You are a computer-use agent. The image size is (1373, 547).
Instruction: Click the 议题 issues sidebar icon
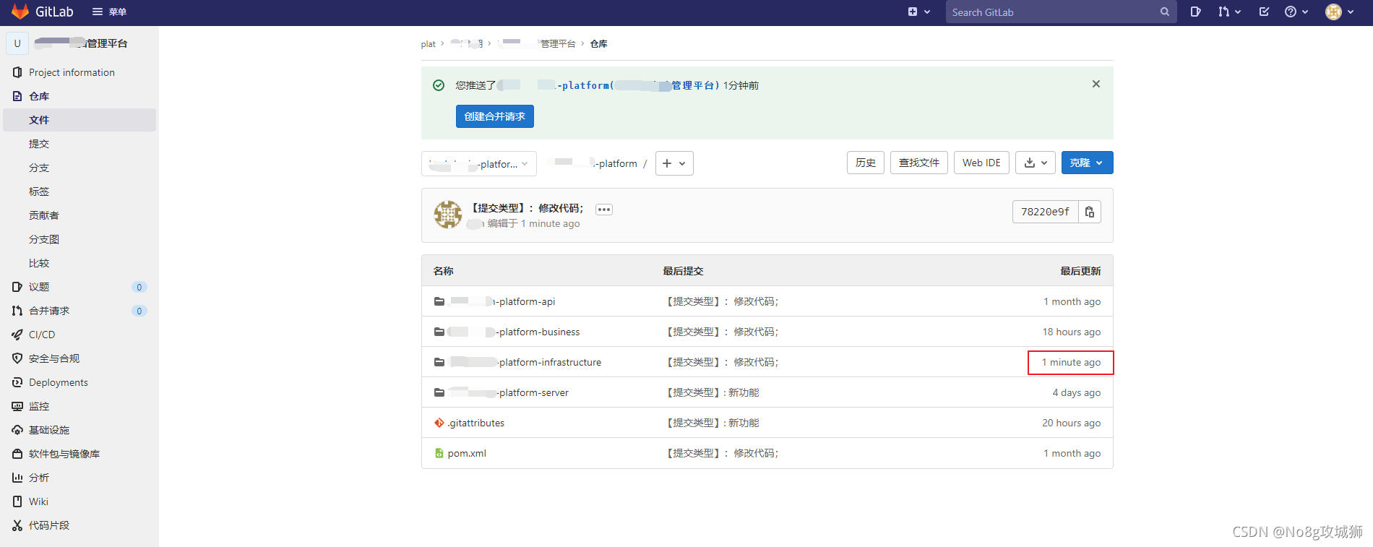[x=17, y=287]
